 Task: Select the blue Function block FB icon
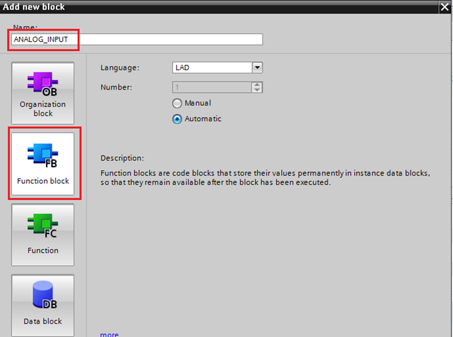pyautogui.click(x=43, y=154)
